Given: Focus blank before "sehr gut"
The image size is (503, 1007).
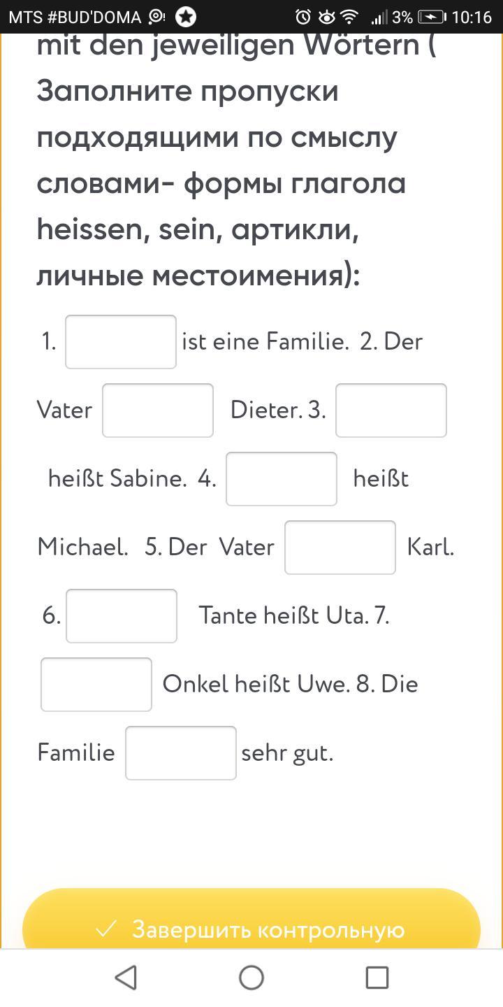Looking at the screenshot, I should tap(181, 753).
